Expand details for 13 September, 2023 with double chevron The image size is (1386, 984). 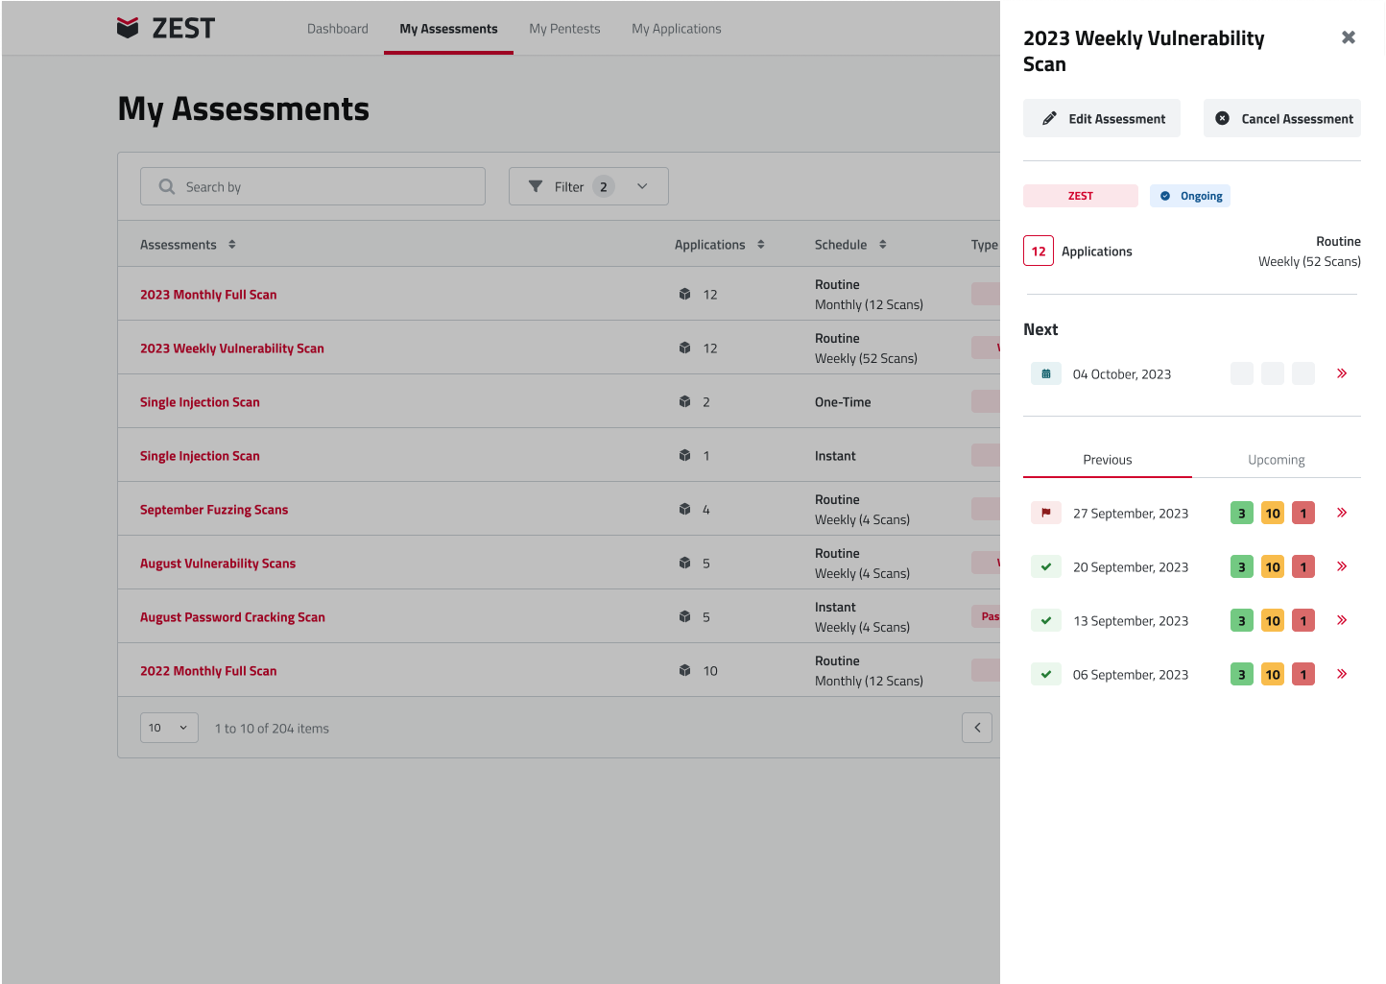[1341, 619]
